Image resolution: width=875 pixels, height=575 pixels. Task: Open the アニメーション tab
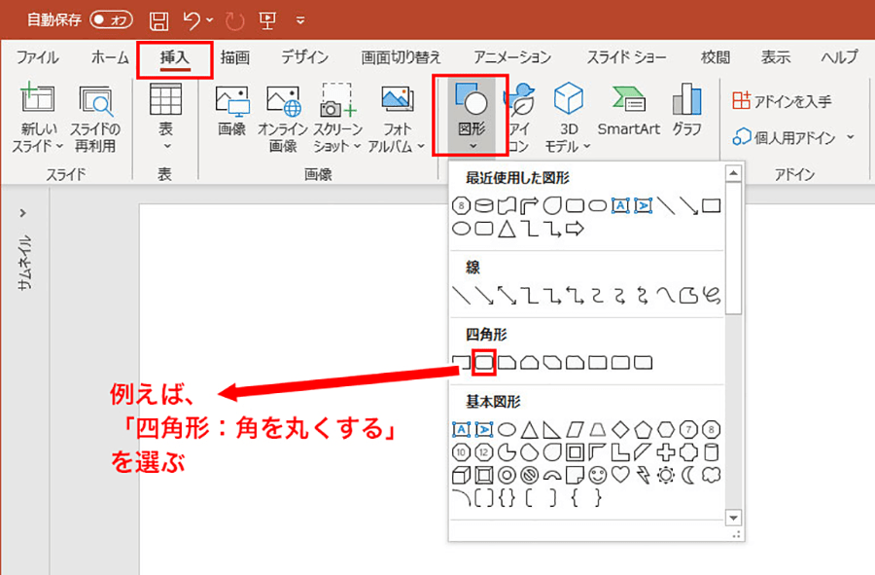coord(511,57)
